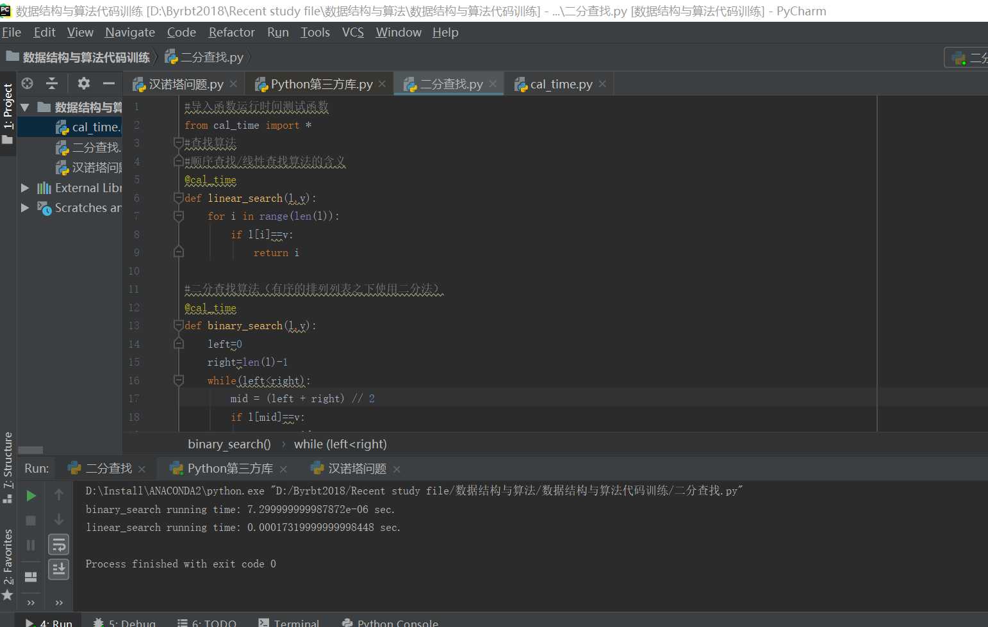
Task: Open the Terminal tool window tab
Action: point(289,623)
